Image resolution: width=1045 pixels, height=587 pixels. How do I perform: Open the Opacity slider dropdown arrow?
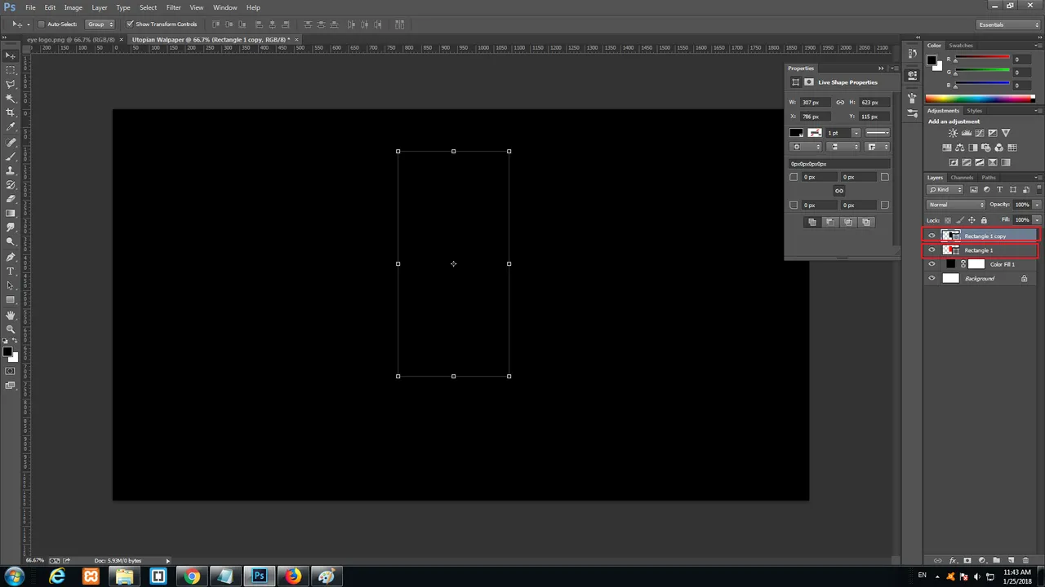pyautogui.click(x=1037, y=205)
